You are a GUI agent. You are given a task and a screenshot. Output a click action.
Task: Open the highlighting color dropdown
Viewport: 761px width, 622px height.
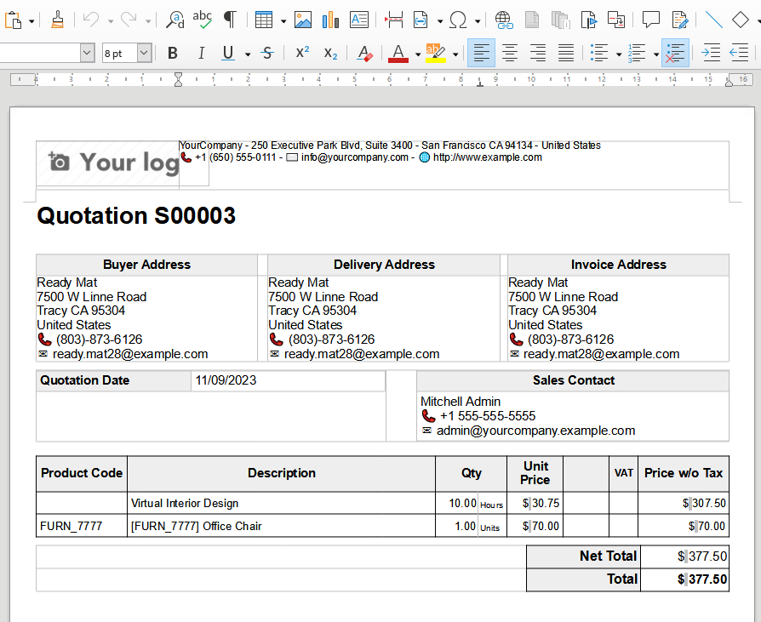coord(455,54)
